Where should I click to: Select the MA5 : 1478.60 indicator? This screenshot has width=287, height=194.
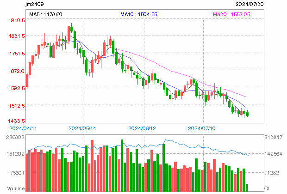[x=46, y=14]
